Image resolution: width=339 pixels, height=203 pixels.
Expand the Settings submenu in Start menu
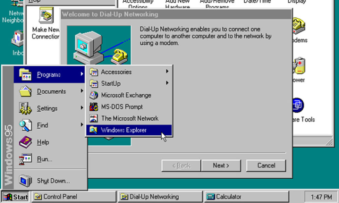click(x=47, y=108)
